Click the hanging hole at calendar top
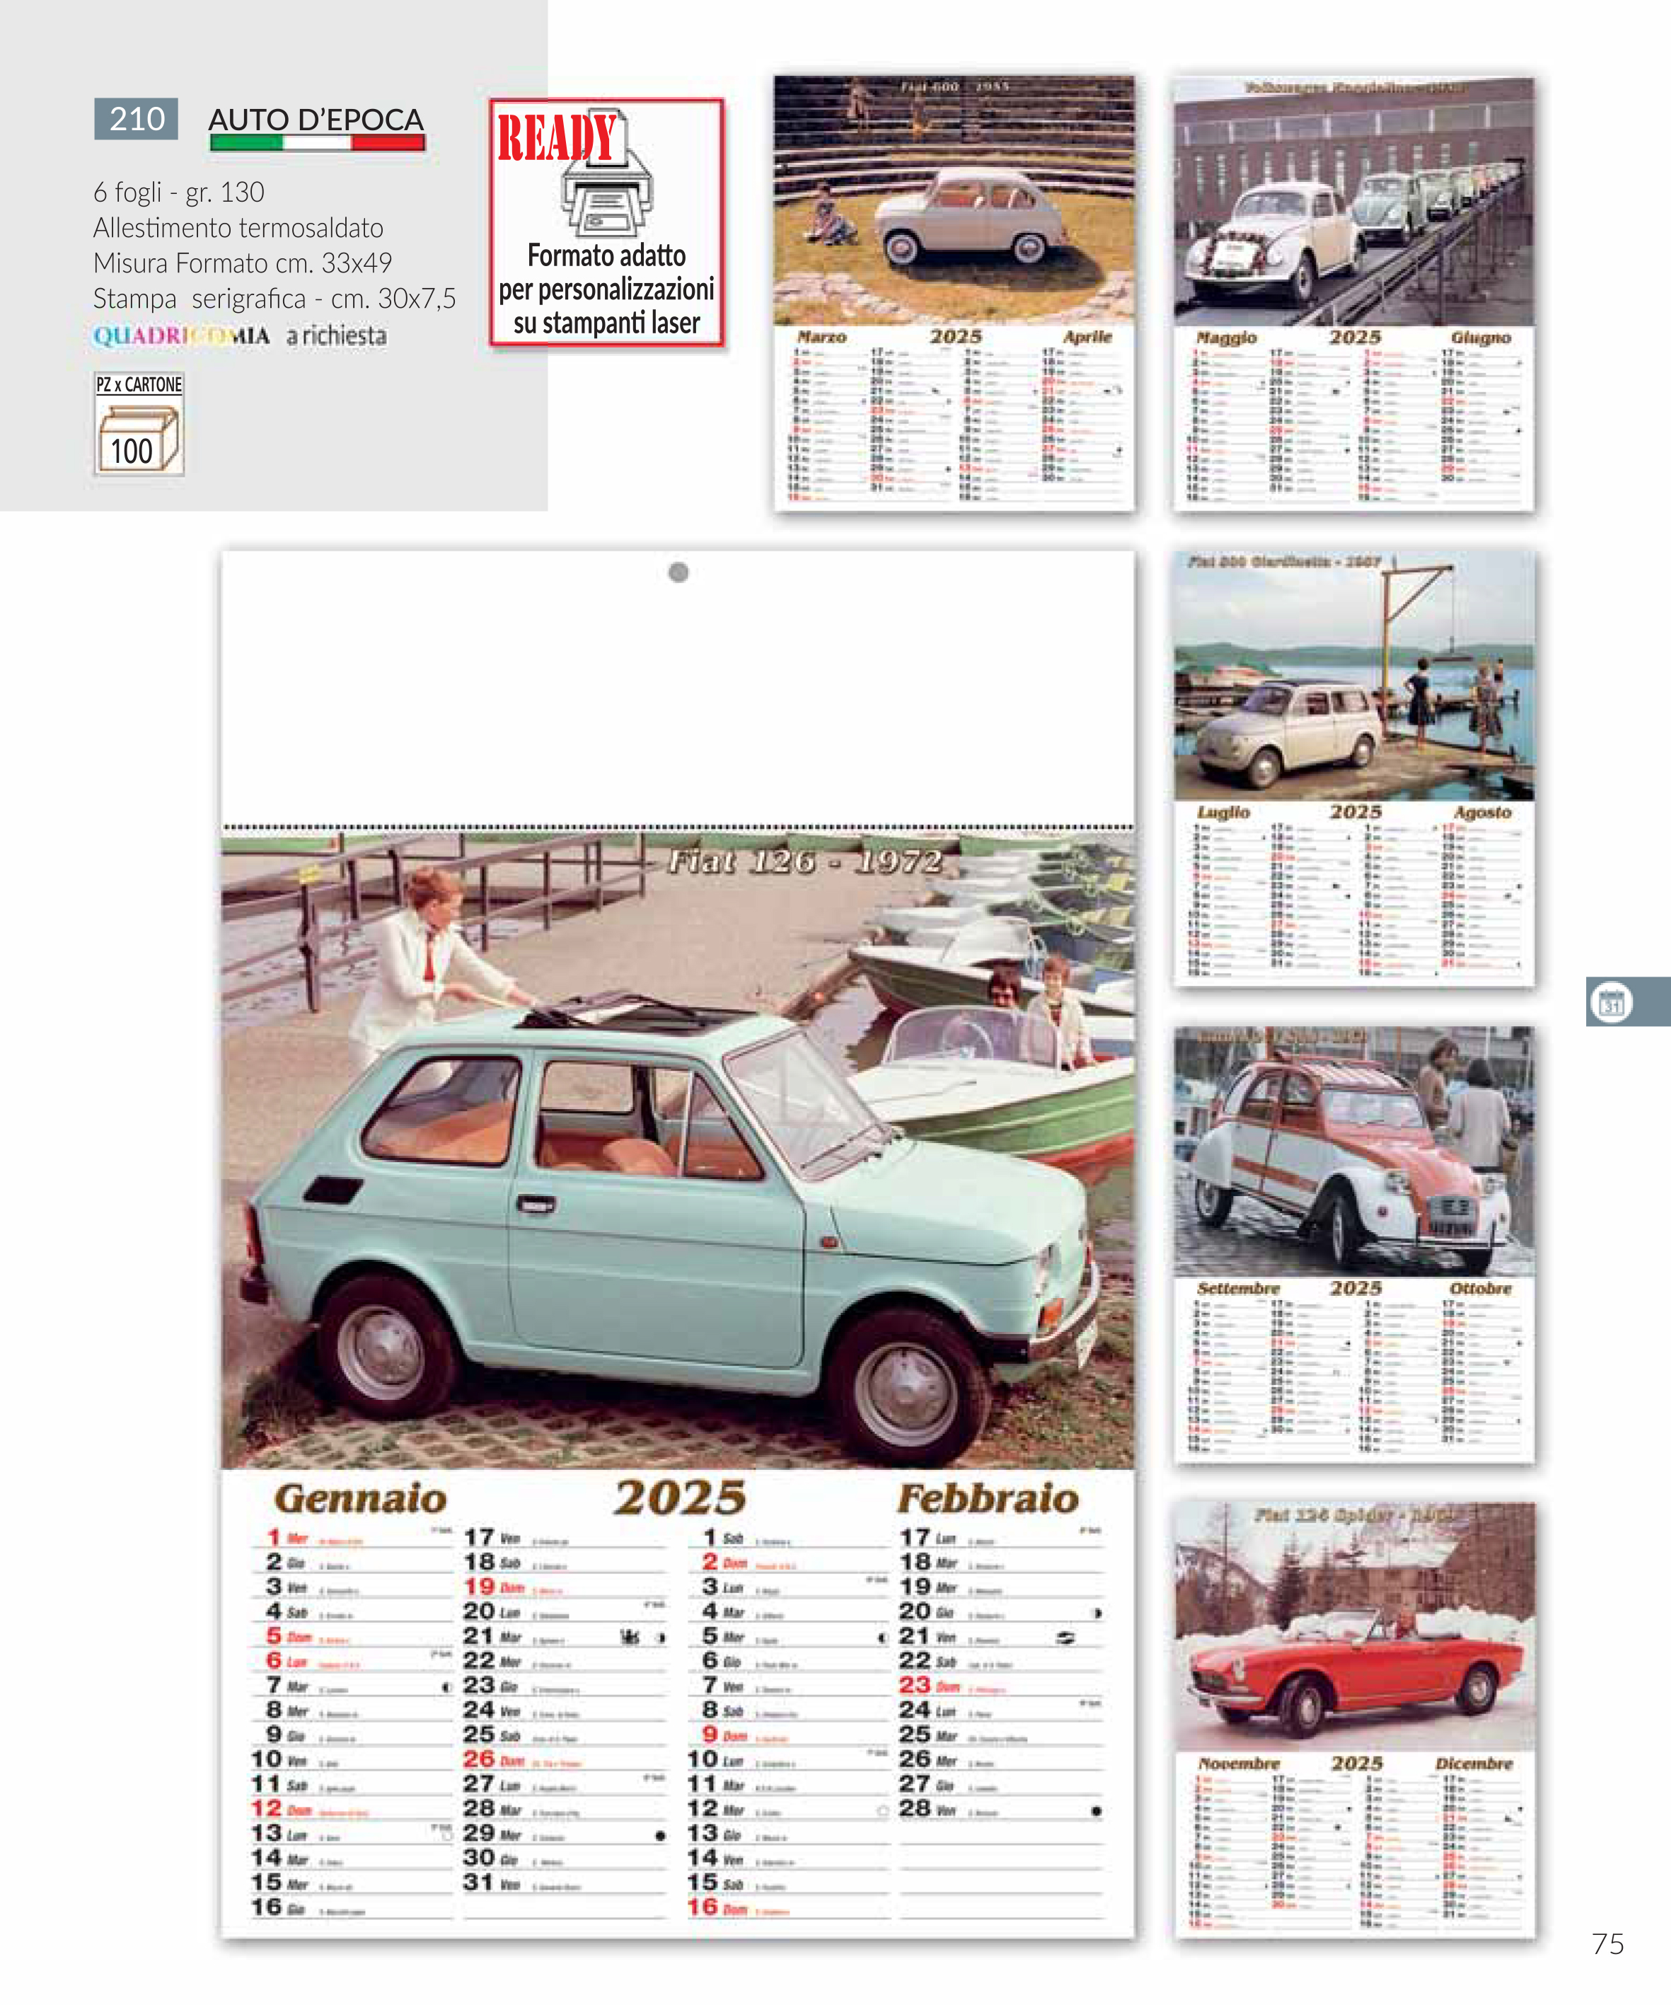1671x2005 pixels. [678, 572]
